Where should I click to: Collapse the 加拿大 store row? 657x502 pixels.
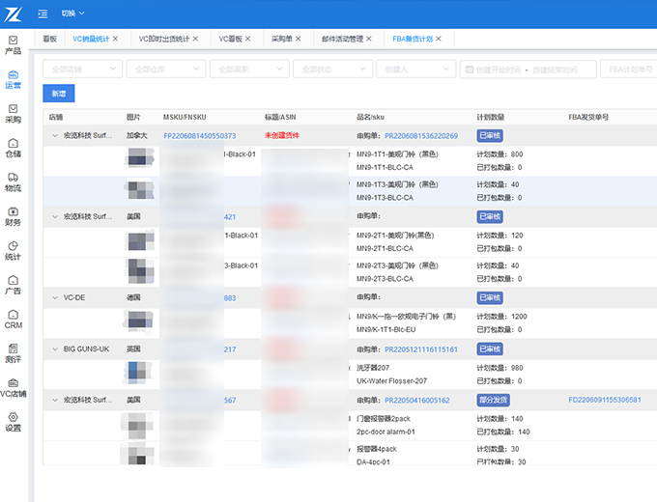[x=55, y=136]
